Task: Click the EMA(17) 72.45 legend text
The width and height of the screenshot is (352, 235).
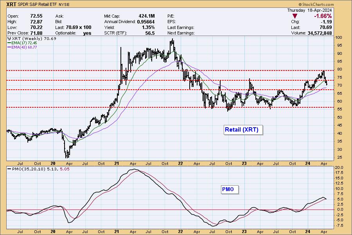Action: click(x=24, y=43)
